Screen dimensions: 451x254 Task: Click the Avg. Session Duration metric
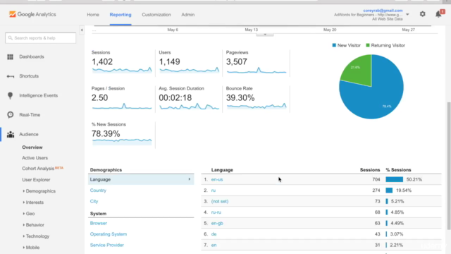point(189,99)
